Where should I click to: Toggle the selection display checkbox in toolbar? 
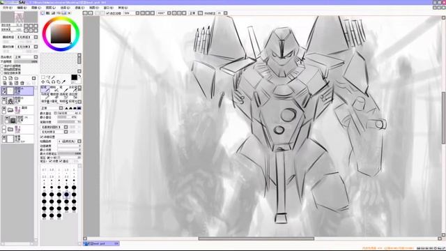pyautogui.click(x=108, y=13)
